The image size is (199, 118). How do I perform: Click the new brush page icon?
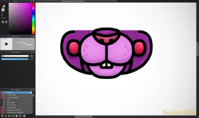[x=6, y=116]
